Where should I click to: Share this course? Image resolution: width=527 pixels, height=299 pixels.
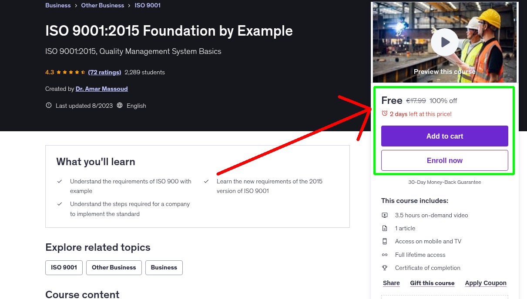pos(391,283)
